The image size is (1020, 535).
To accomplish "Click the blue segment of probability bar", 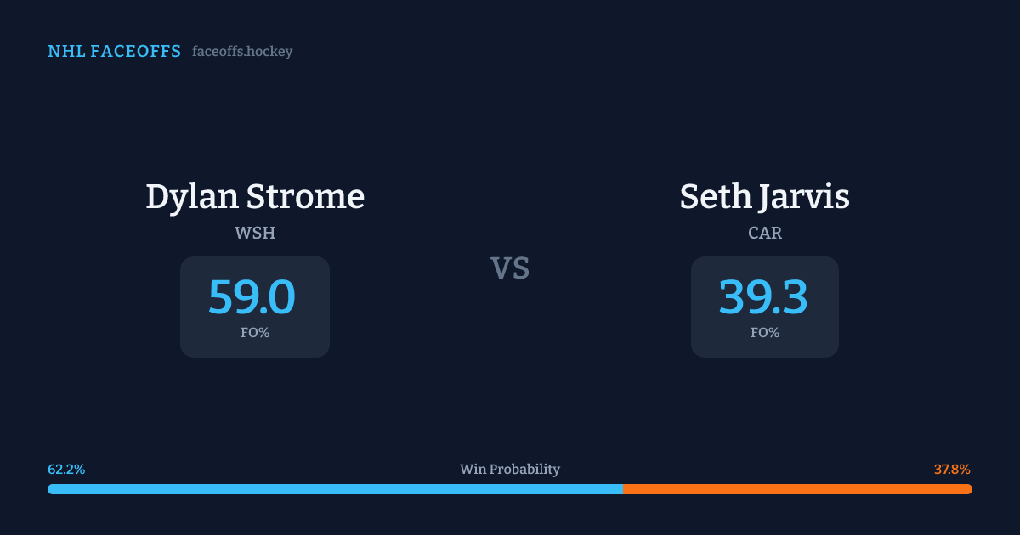I will point(336,489).
